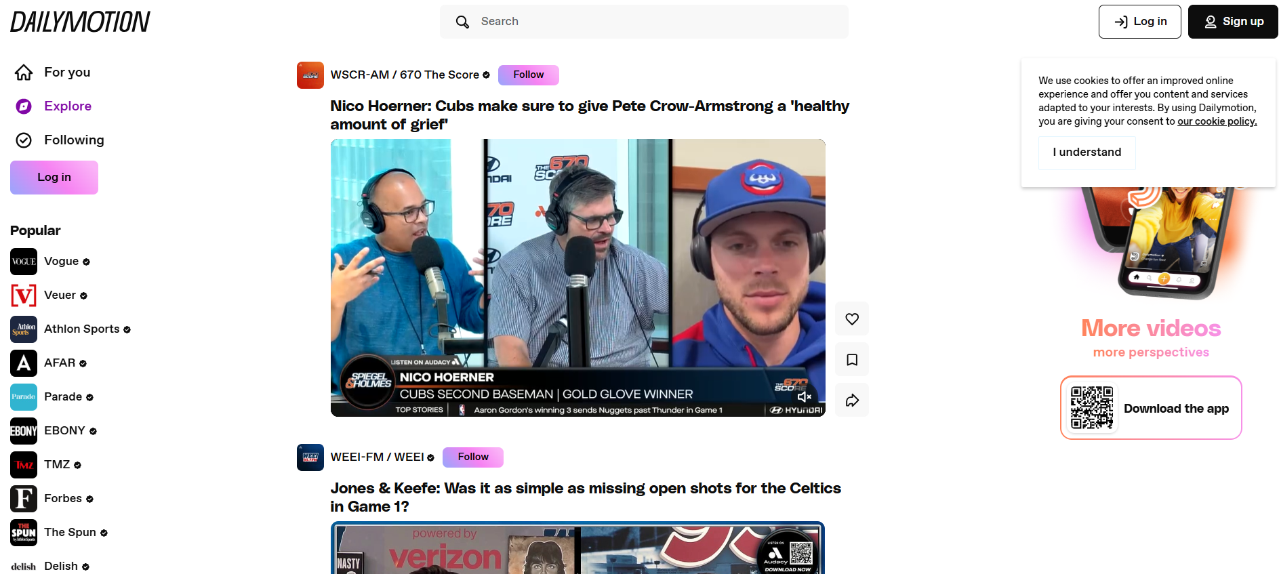Click the Popular section heading
Image resolution: width=1279 pixels, height=574 pixels.
tap(35, 231)
